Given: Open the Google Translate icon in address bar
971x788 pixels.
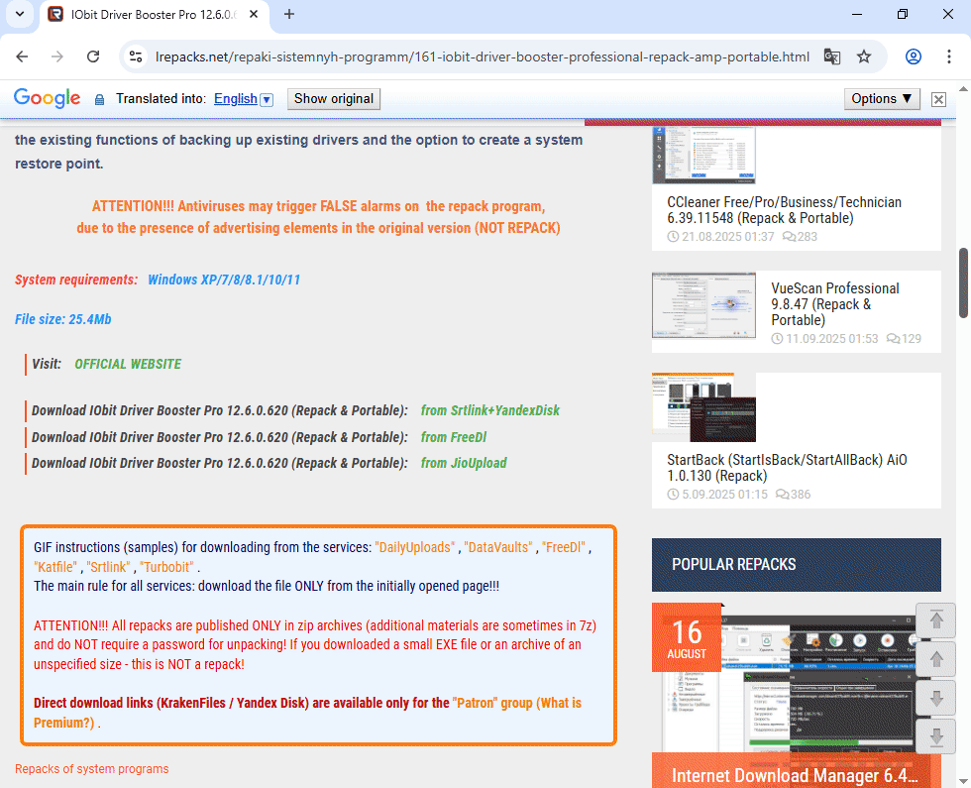Looking at the screenshot, I should click(831, 57).
